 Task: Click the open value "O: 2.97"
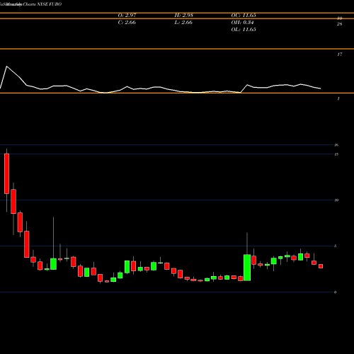tap(127, 16)
